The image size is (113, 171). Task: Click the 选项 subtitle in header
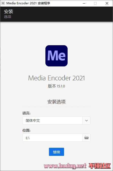(8, 17)
